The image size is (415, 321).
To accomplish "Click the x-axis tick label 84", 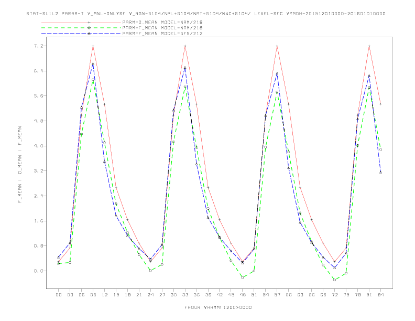I will [x=380, y=295].
